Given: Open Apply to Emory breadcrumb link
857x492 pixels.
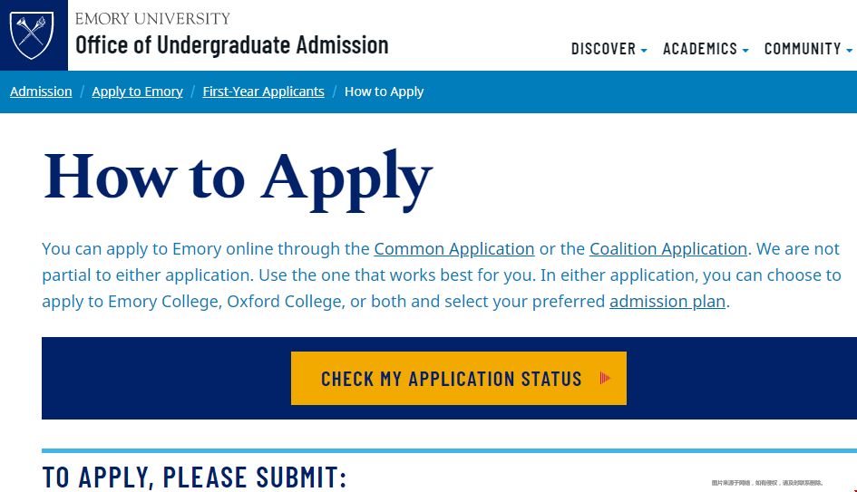Looking at the screenshot, I should click(x=137, y=92).
